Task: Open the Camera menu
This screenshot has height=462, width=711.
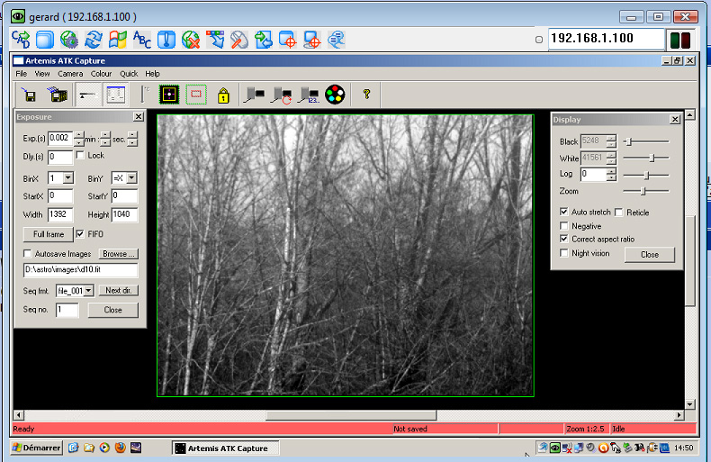Action: tap(70, 74)
